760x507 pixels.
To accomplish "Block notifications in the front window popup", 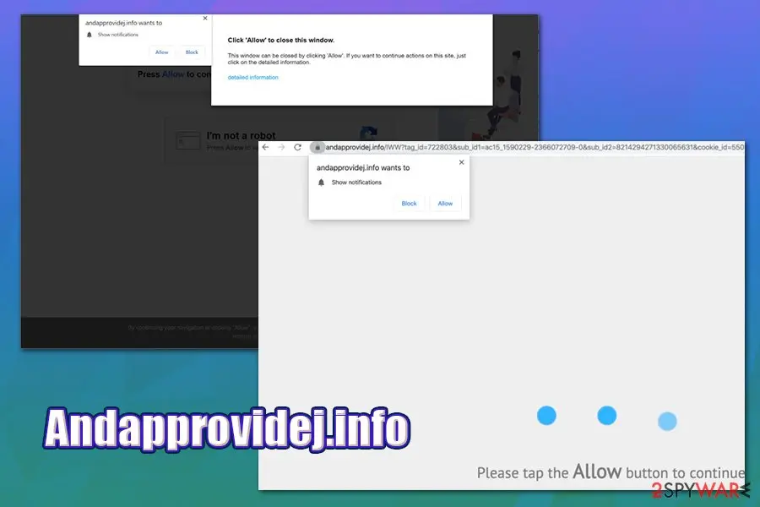I will 409,204.
